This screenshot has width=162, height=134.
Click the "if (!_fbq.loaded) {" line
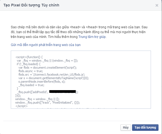29,64
